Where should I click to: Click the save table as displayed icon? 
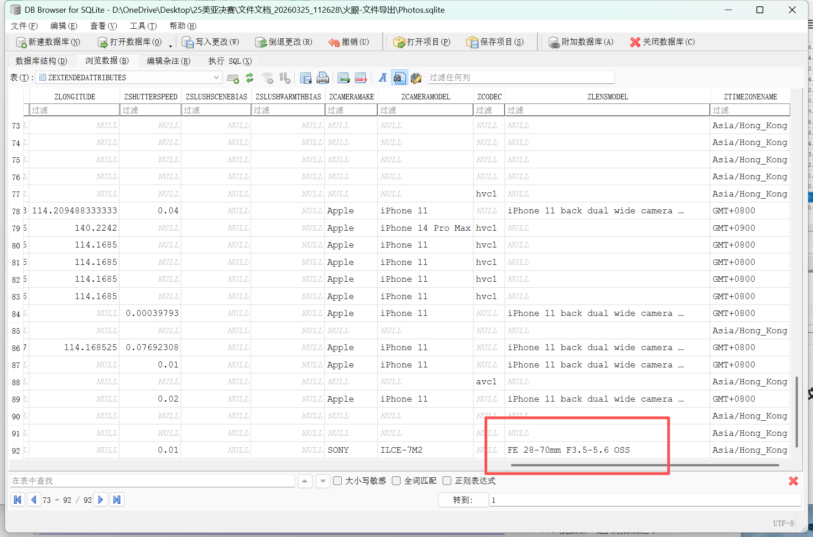(306, 78)
